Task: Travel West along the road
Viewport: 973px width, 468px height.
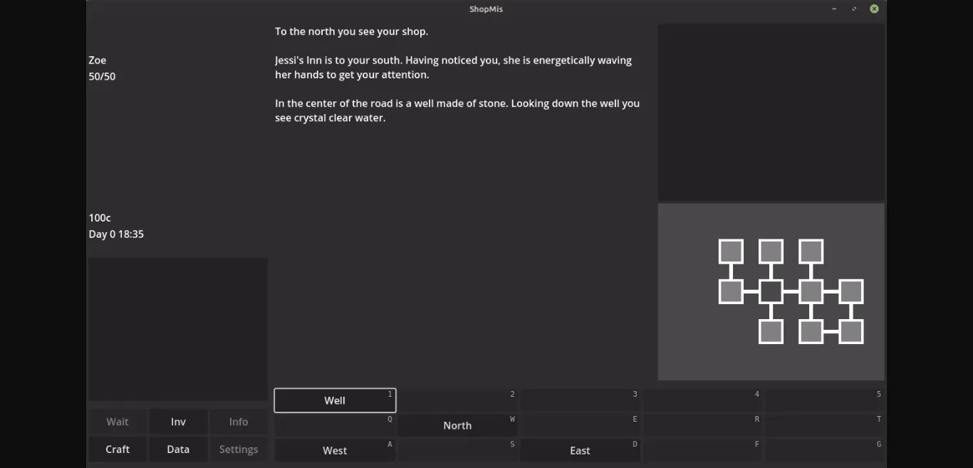Action: point(335,449)
